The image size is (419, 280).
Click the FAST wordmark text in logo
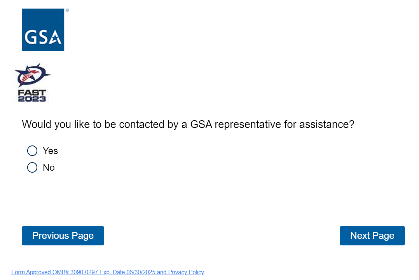coord(32,93)
